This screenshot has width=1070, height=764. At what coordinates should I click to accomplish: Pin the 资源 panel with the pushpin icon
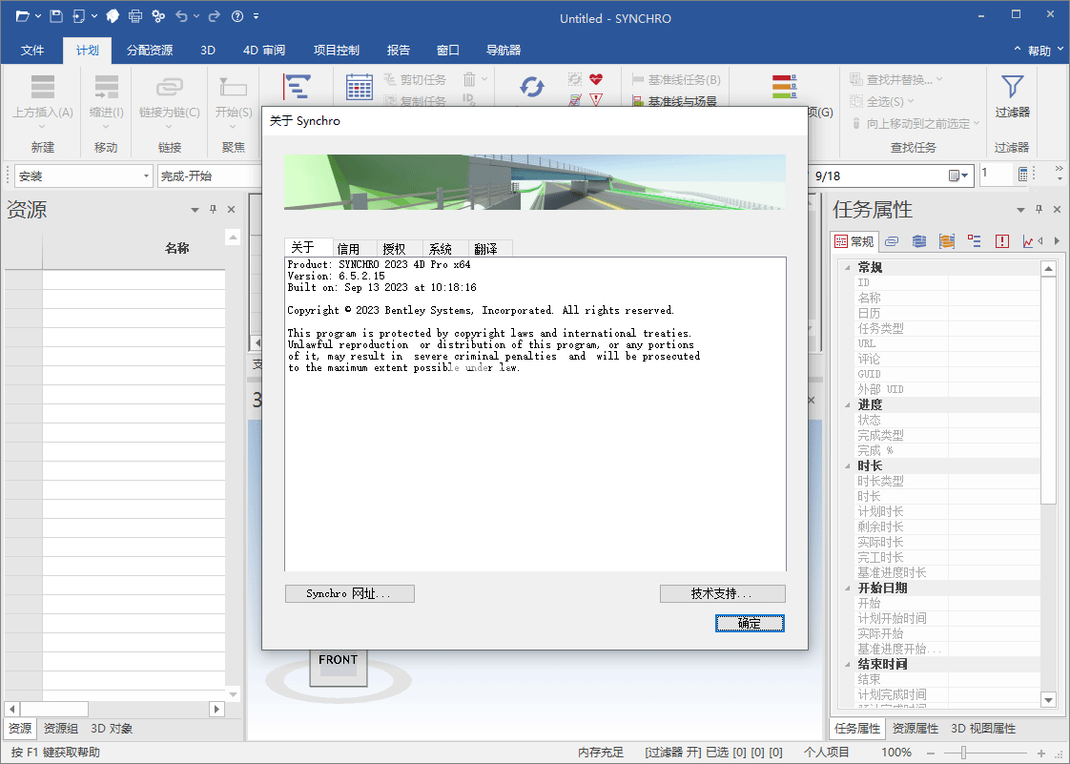213,210
